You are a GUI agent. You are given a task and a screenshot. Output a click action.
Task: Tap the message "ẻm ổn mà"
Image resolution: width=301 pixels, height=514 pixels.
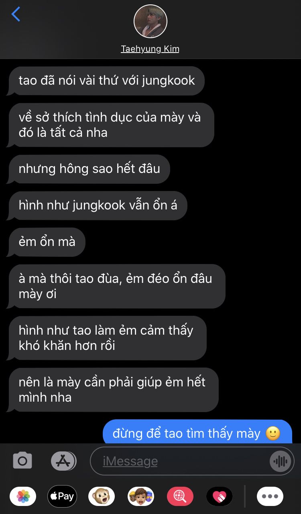coord(47,242)
